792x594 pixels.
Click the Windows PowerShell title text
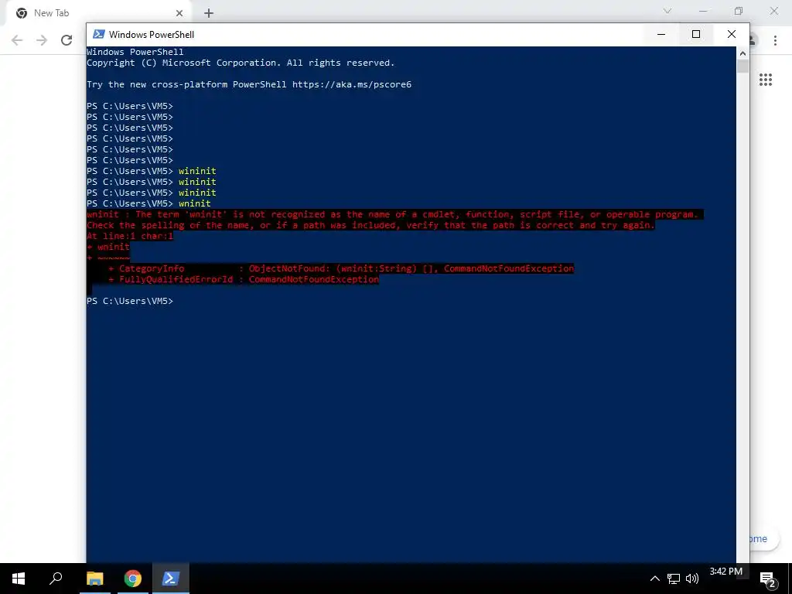point(152,34)
